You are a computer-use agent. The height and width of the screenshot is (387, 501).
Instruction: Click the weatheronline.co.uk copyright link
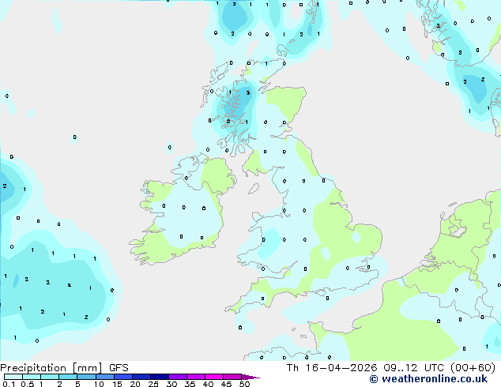pyautogui.click(x=428, y=379)
